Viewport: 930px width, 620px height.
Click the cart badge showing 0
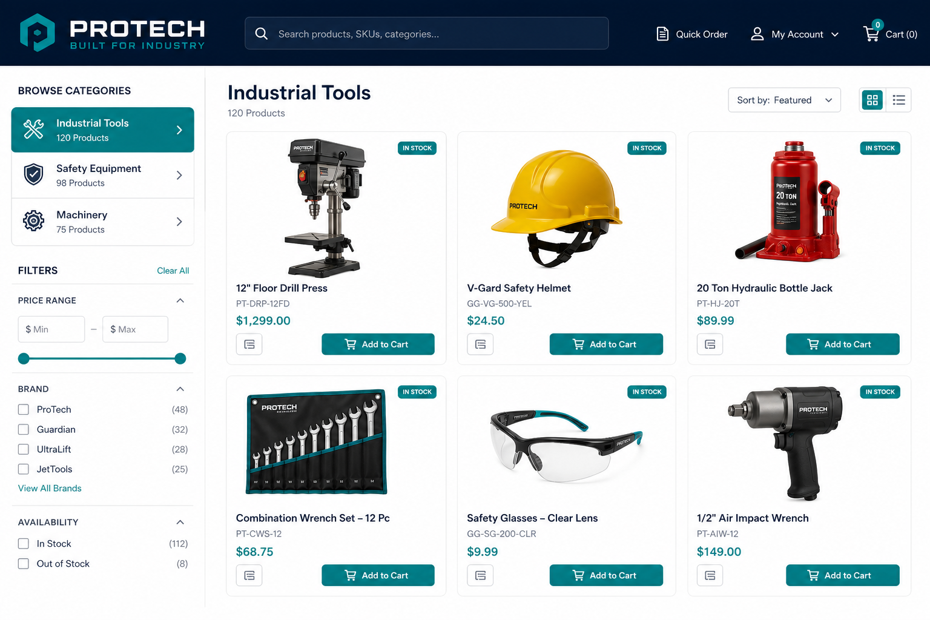[x=877, y=25]
